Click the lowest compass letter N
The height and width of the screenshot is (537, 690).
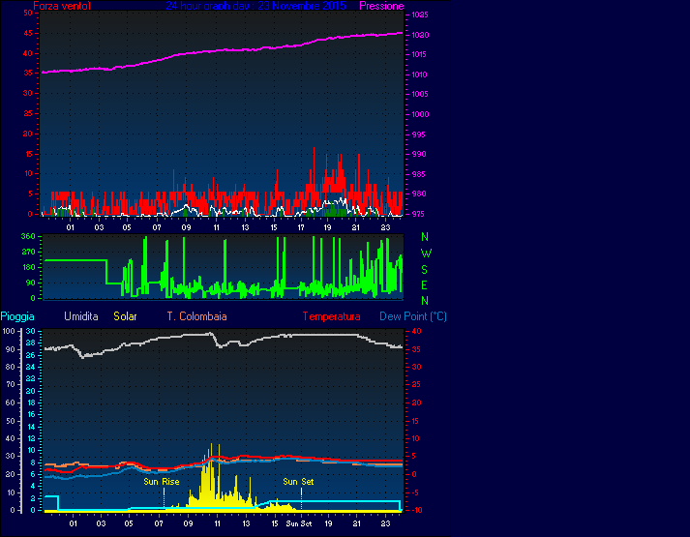(425, 300)
